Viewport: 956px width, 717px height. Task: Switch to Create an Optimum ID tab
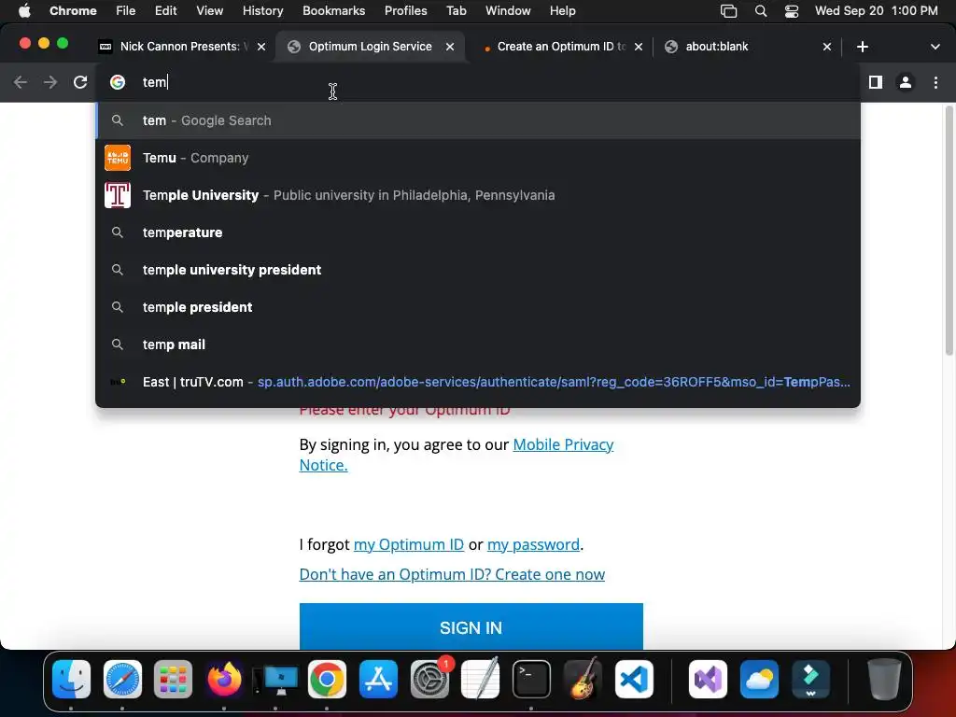(561, 47)
